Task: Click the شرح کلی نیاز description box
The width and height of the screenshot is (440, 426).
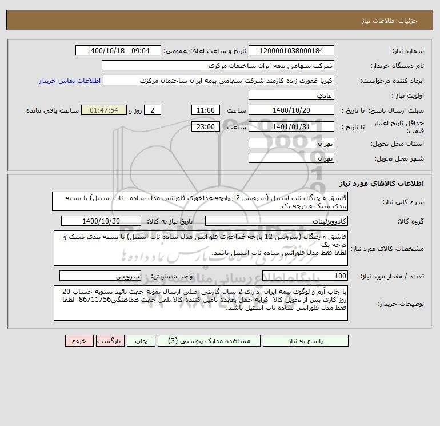Action: pos(200,201)
